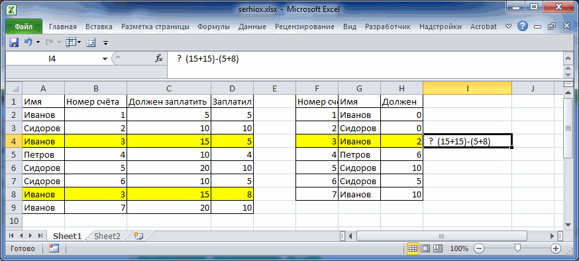Click the macro recording icon in status bar

[54, 248]
